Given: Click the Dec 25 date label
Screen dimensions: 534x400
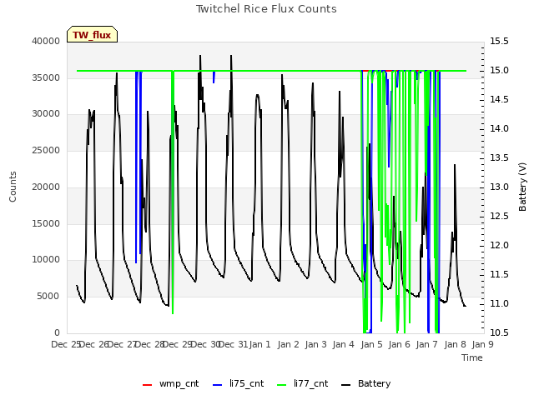Looking at the screenshot, I should click(65, 345).
